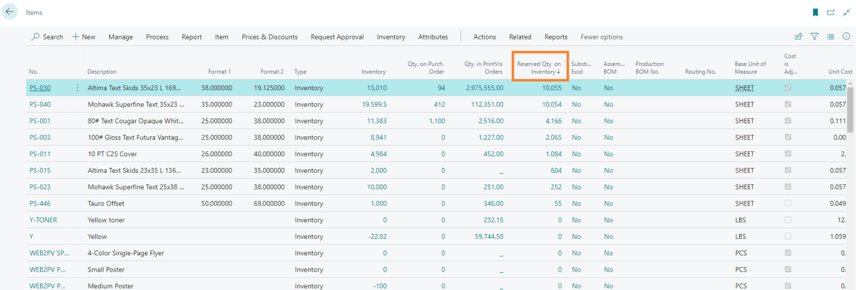
Task: Switch layout with list view icon
Action: pos(830,37)
